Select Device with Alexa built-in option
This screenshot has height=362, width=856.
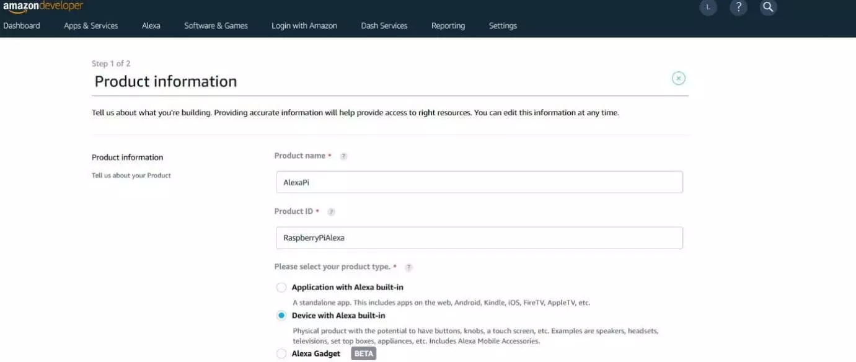(x=281, y=316)
